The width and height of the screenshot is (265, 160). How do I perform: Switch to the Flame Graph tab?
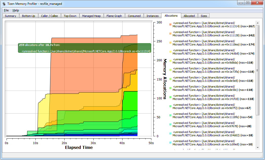pyautogui.click(x=114, y=16)
